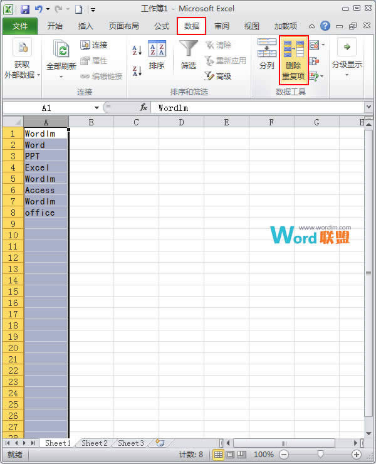Screen dimensions: 376x464
Task: Click the Save icon in quick access toolbar
Action: click(x=25, y=9)
